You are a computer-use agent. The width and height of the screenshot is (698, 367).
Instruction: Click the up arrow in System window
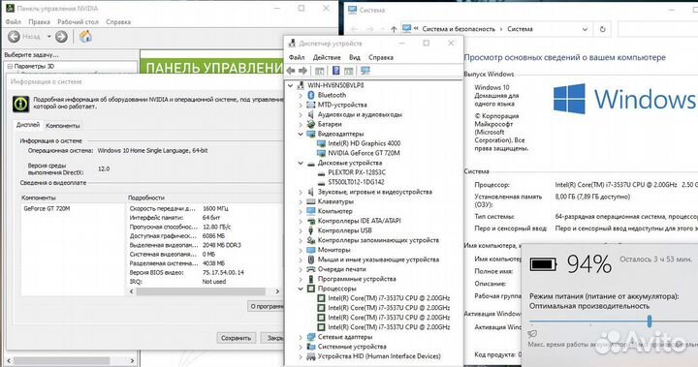point(394,29)
